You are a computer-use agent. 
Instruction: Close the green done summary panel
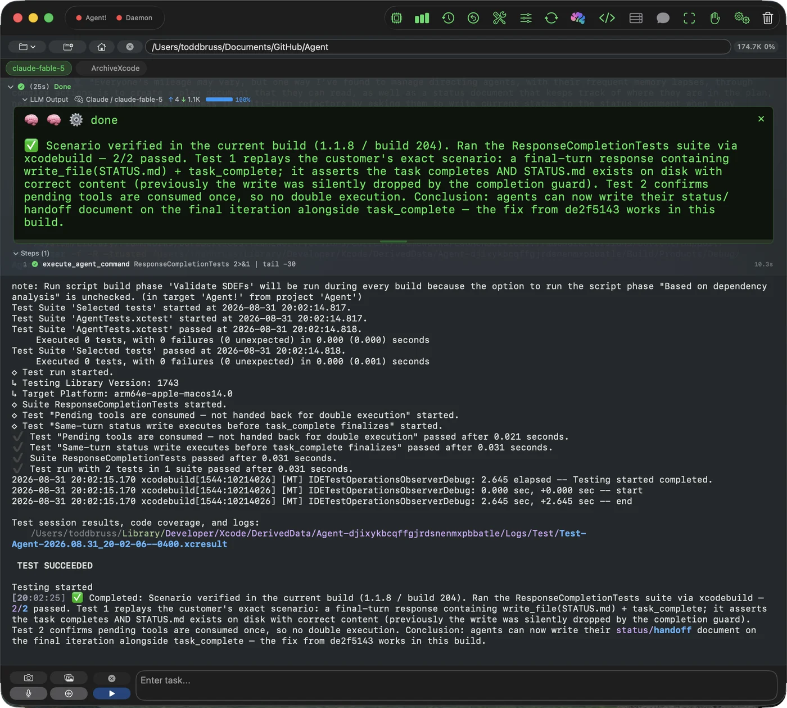761,119
